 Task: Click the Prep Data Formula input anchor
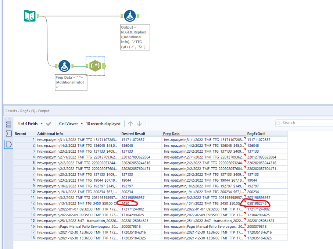56,66
